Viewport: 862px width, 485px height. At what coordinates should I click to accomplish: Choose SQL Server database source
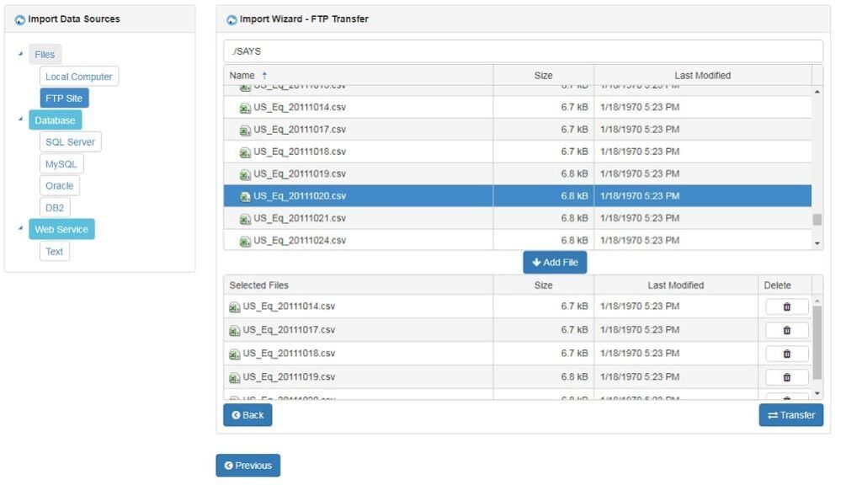click(x=70, y=142)
